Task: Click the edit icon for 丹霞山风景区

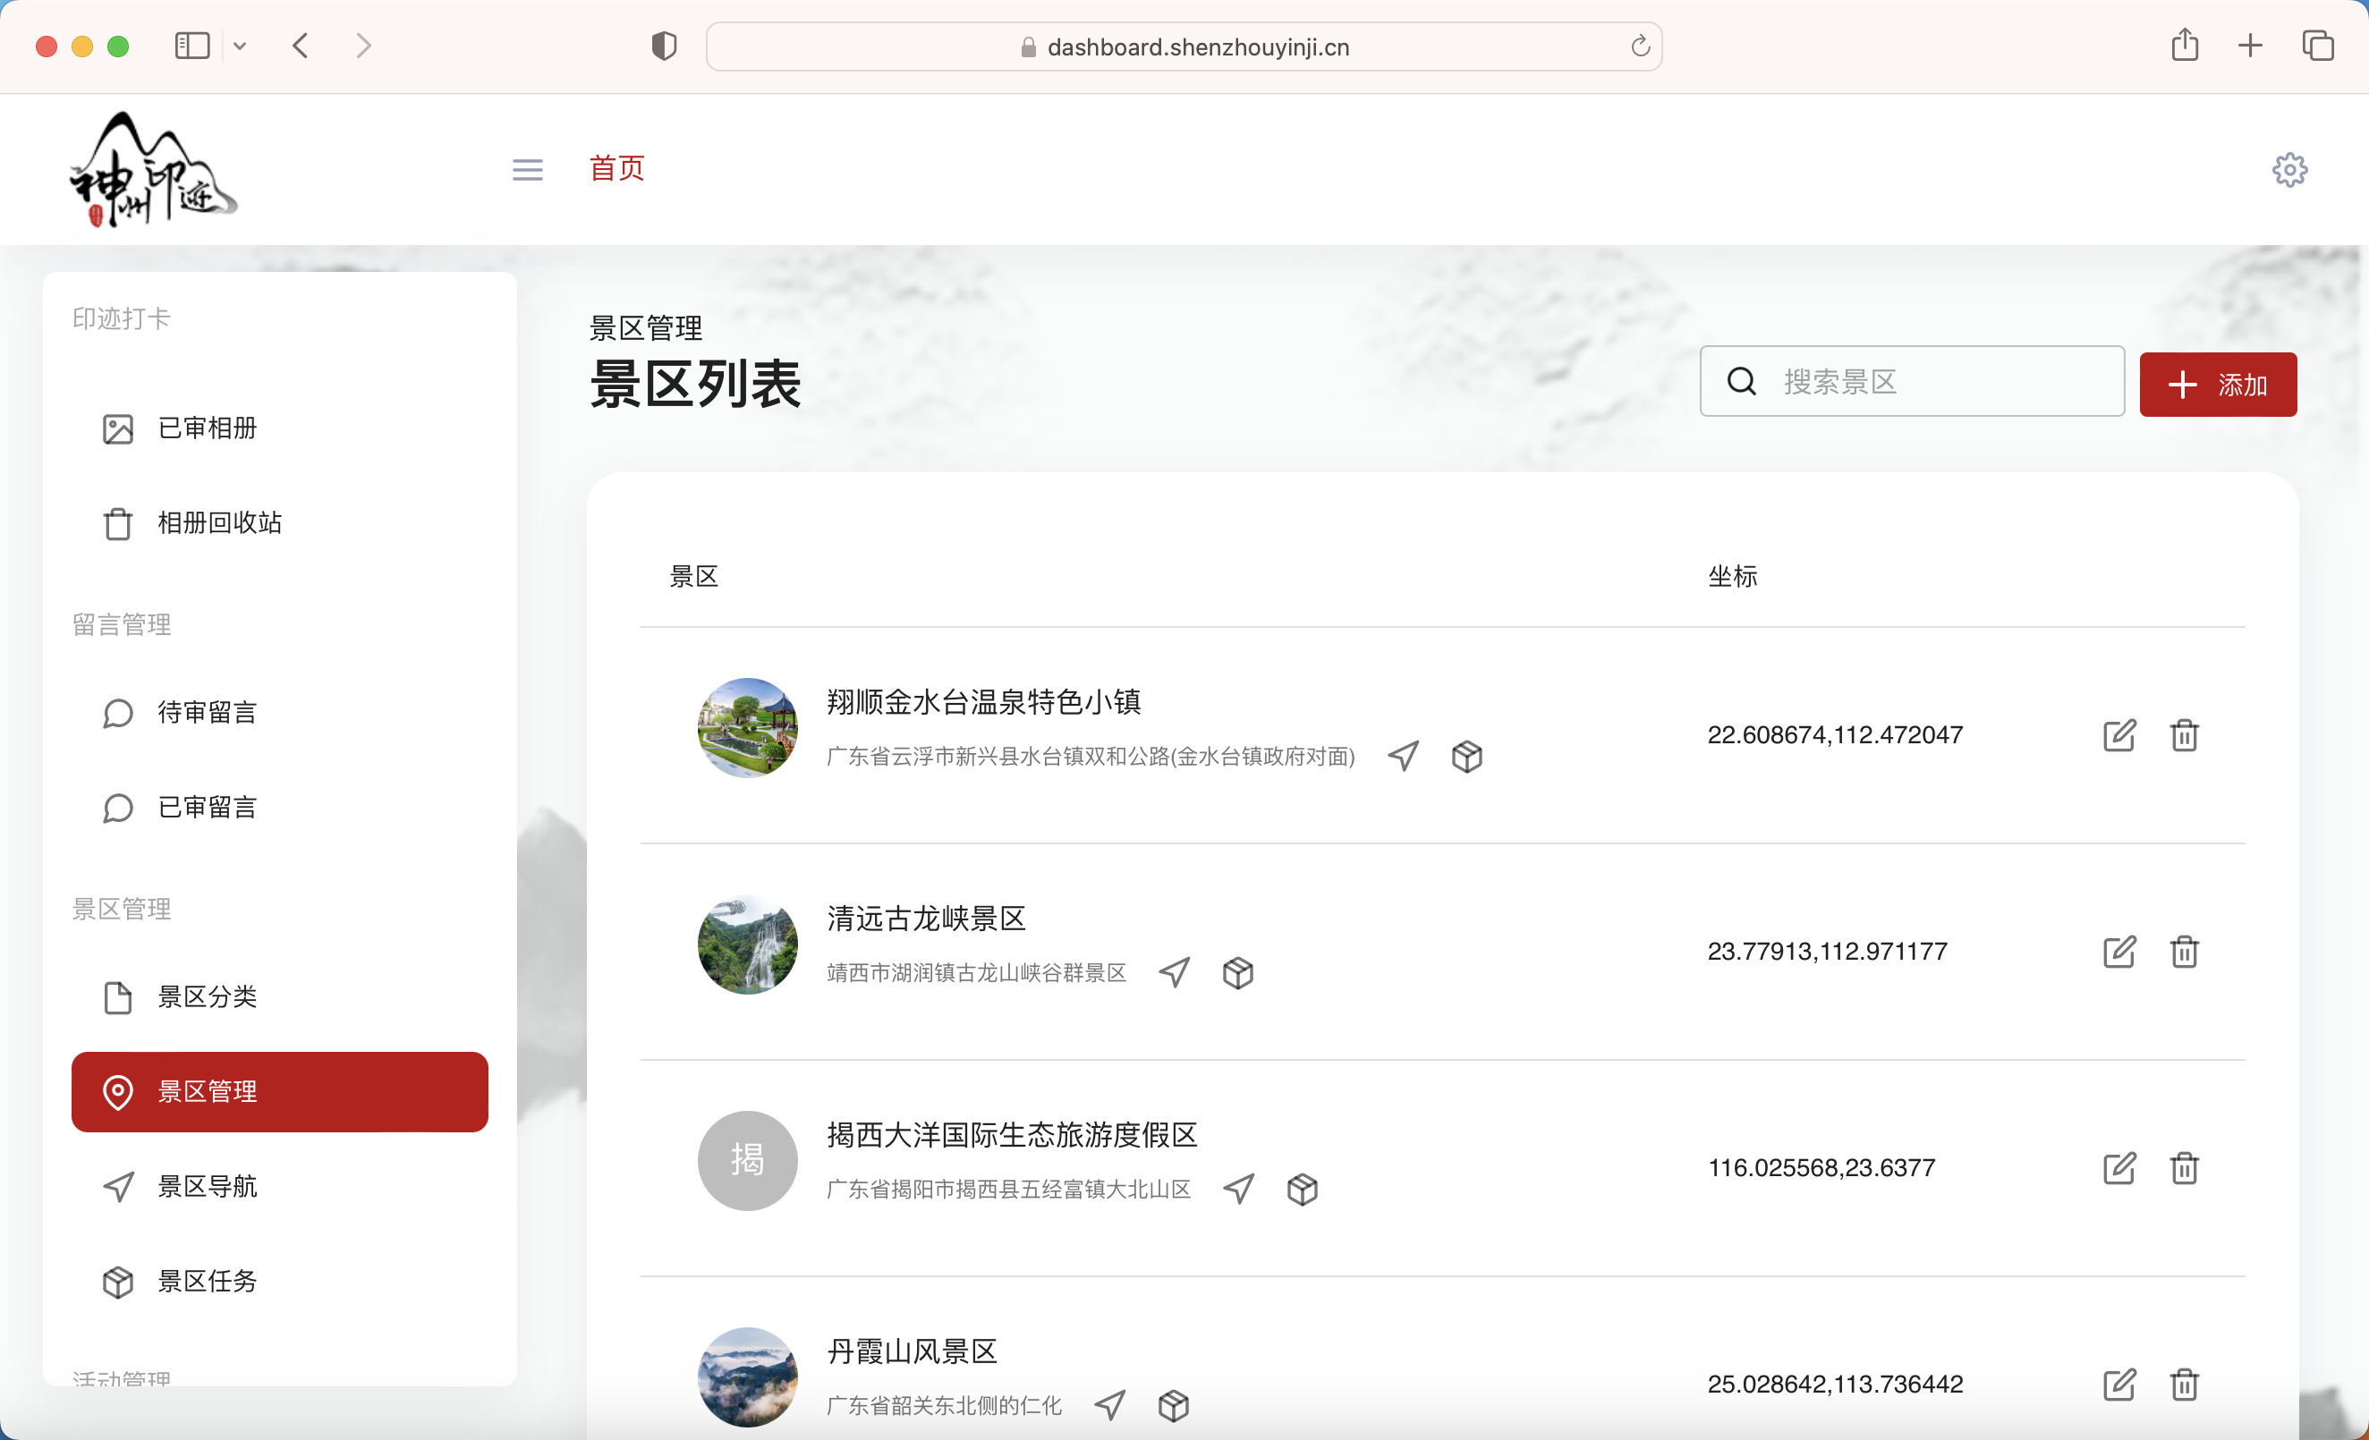Action: (x=2119, y=1385)
